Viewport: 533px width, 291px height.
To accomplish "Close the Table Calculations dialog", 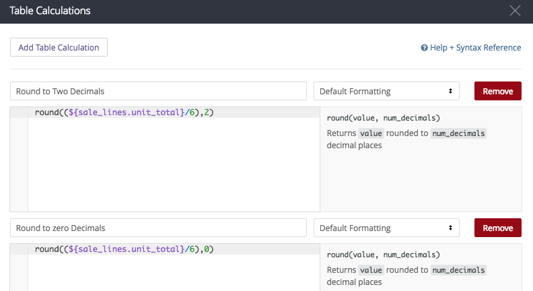I will tap(515, 11).
